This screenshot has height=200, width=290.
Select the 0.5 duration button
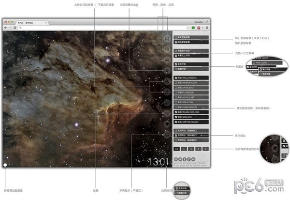(x=176, y=149)
